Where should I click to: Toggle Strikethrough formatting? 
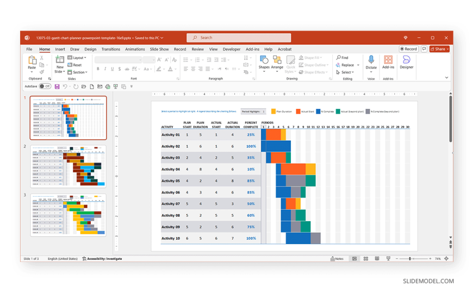point(127,69)
